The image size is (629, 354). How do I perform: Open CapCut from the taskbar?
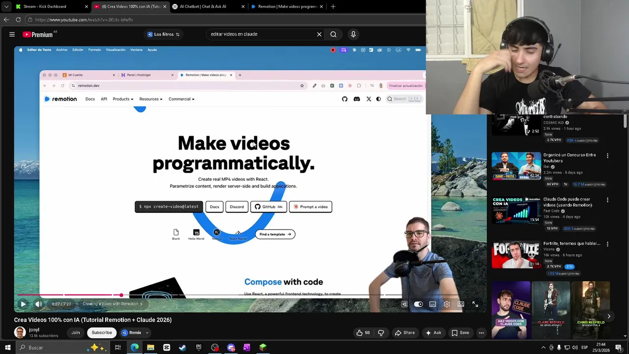click(x=167, y=348)
